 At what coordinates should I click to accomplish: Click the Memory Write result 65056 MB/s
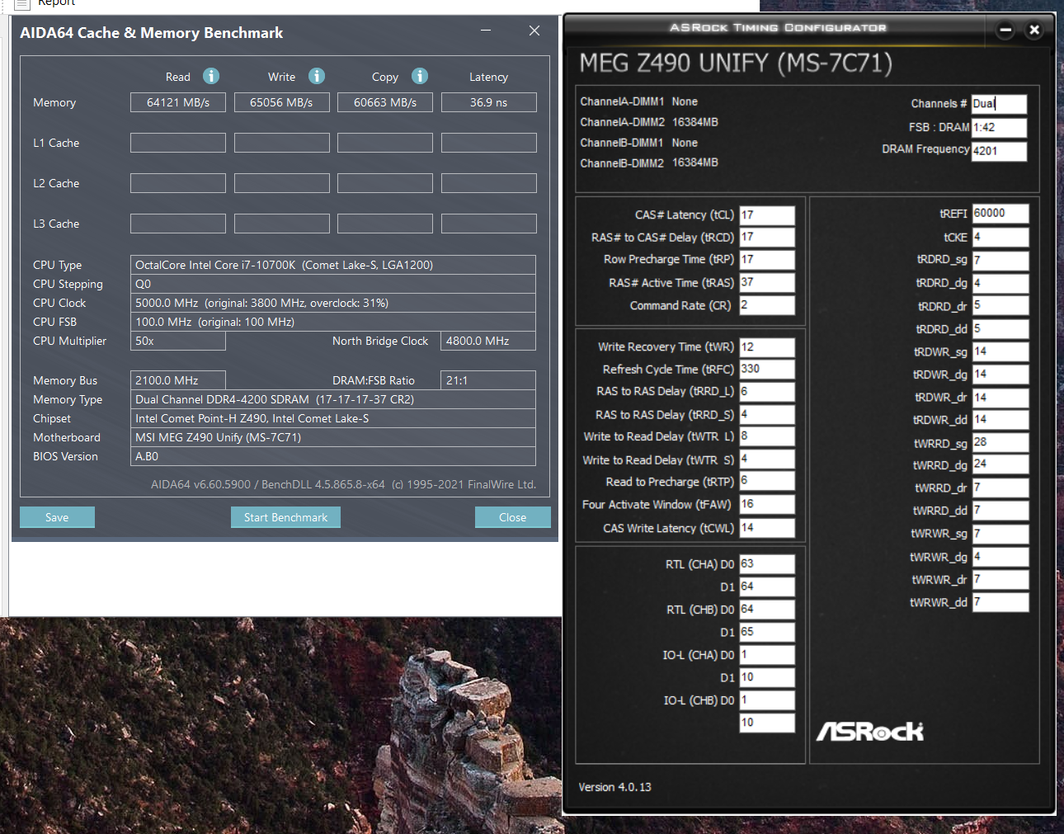[281, 102]
